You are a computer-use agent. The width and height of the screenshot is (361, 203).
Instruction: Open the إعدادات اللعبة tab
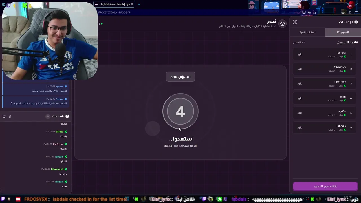click(307, 32)
